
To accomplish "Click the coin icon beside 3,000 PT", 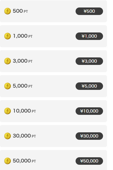I will click(7, 61).
